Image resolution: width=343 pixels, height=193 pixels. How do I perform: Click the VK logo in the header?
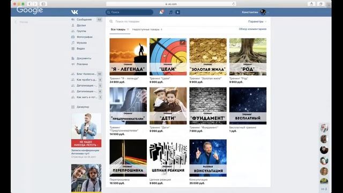pyautogui.click(x=74, y=12)
